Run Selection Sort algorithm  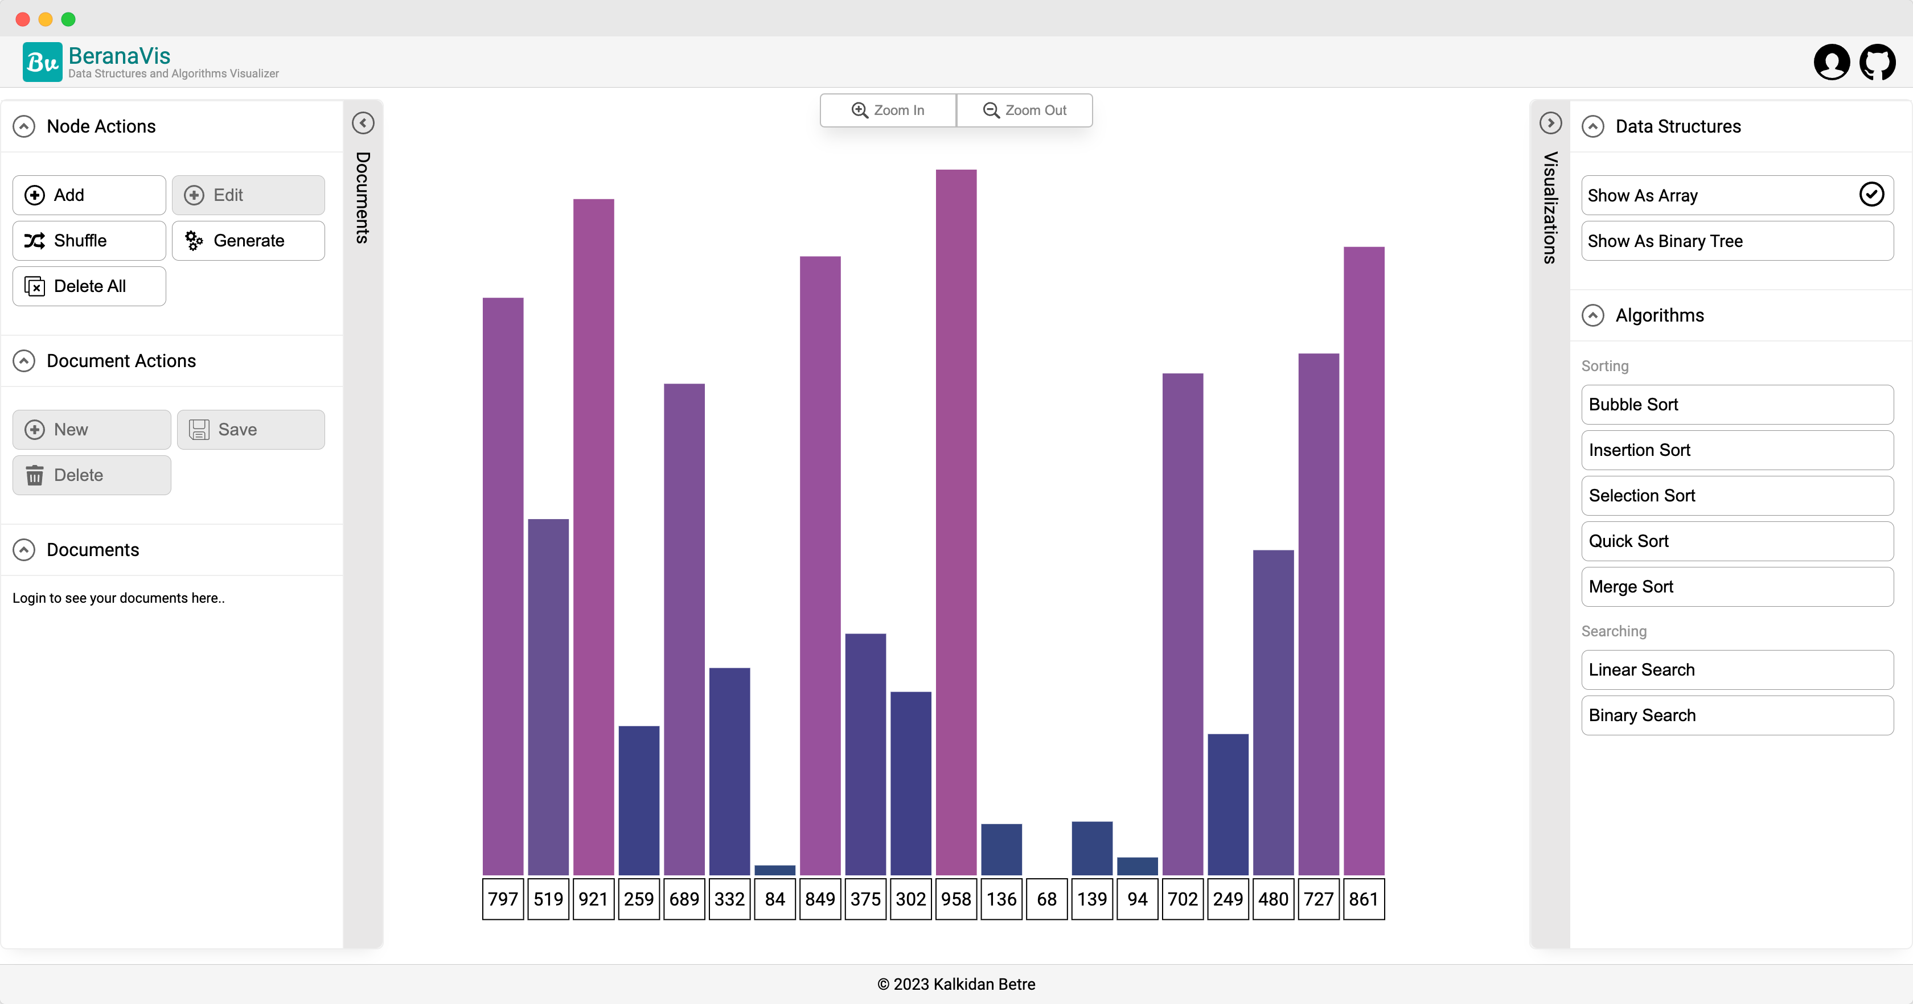(x=1737, y=496)
